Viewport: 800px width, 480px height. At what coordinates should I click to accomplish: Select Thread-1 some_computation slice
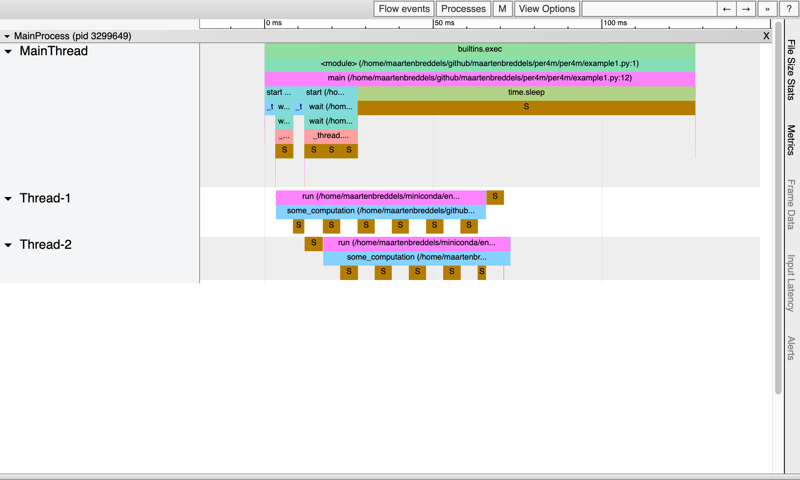point(380,211)
